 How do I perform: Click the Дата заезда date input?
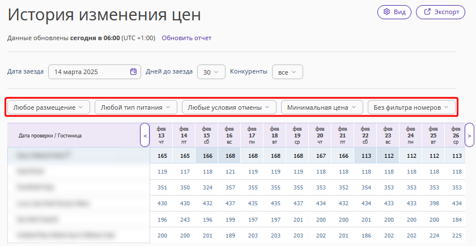coord(95,72)
